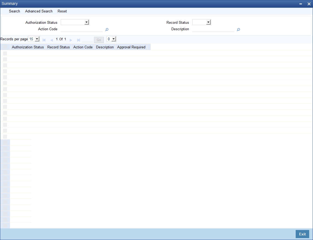Toggle the select-all checkbox in table header
The image size is (313, 240).
click(5, 47)
